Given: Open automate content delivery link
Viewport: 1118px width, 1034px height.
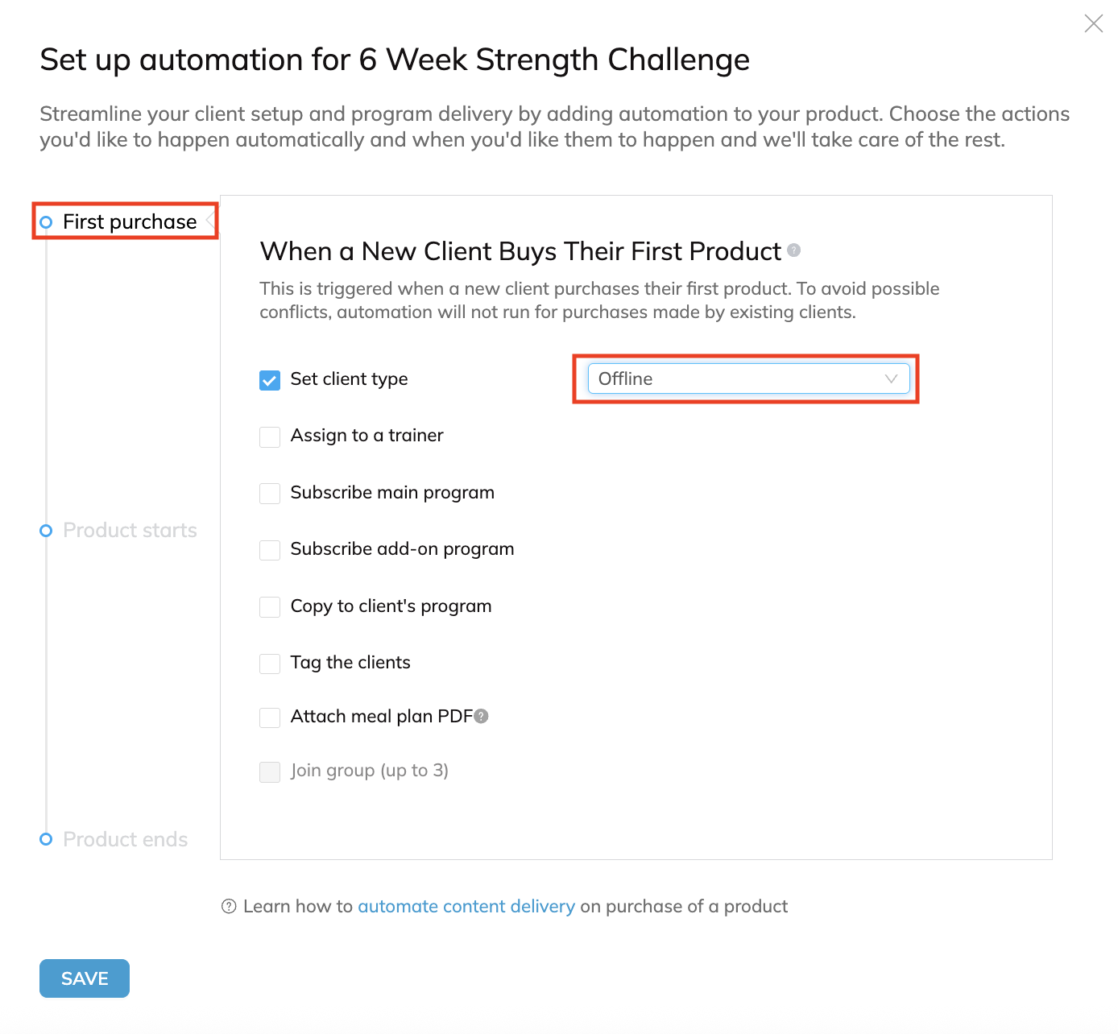Looking at the screenshot, I should pos(466,907).
